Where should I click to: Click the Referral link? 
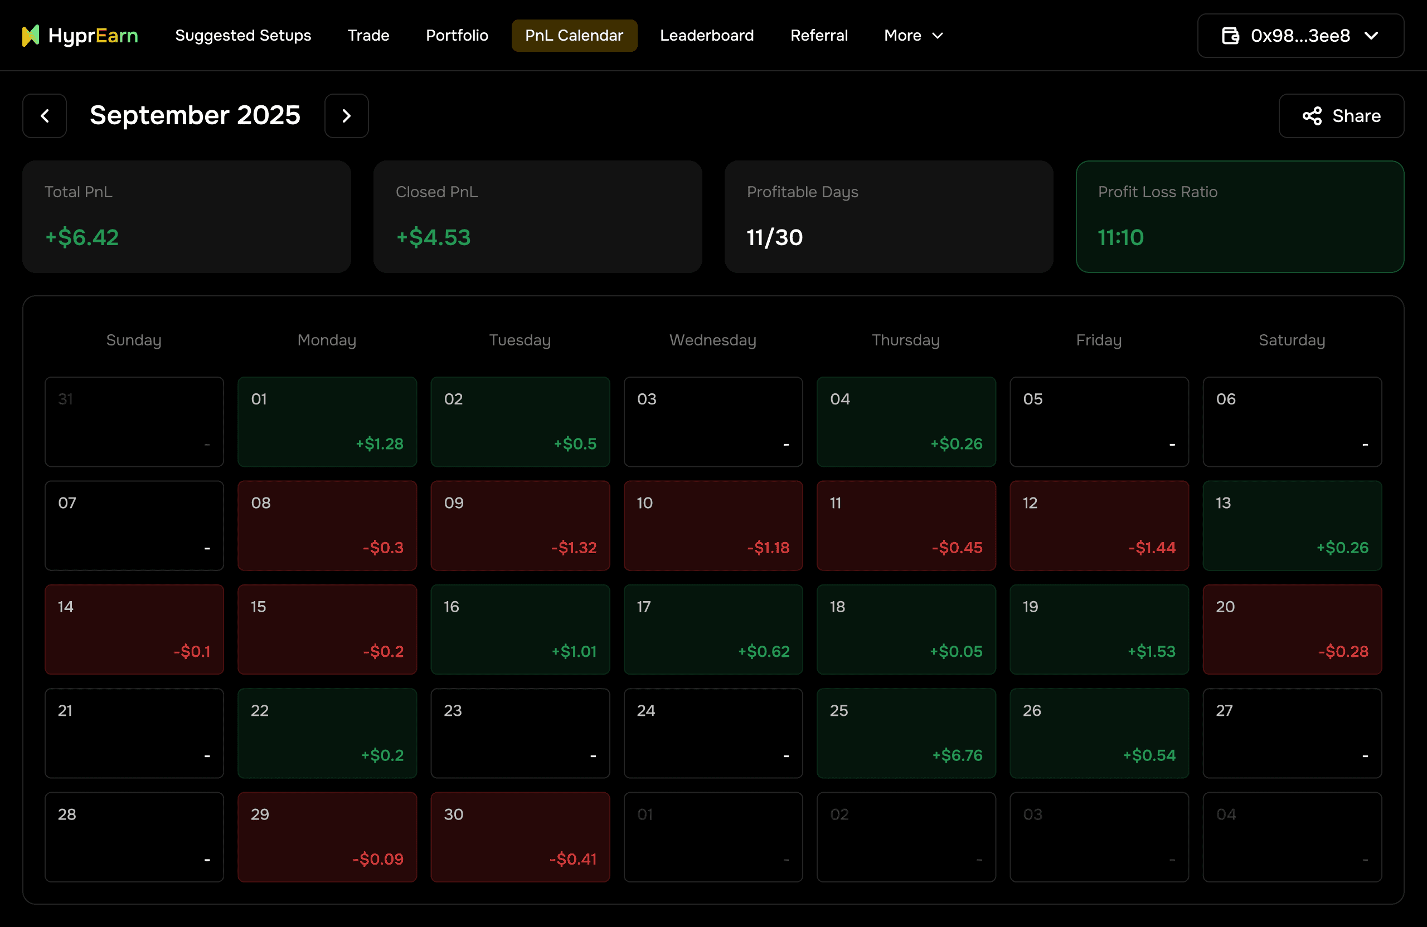(x=818, y=35)
